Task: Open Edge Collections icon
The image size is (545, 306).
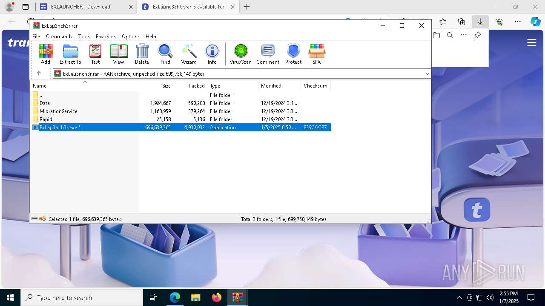Action: (462, 22)
